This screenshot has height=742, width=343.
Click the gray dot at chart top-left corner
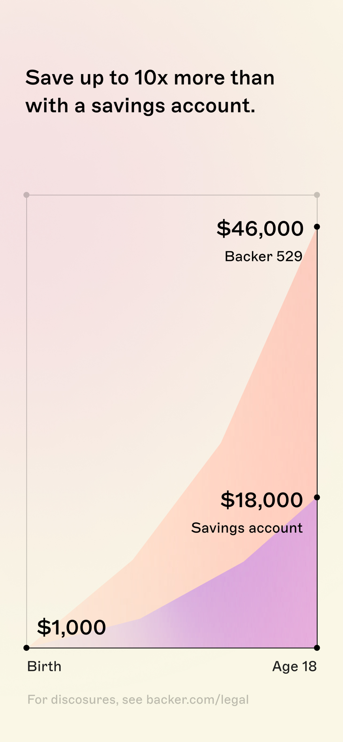(x=26, y=195)
